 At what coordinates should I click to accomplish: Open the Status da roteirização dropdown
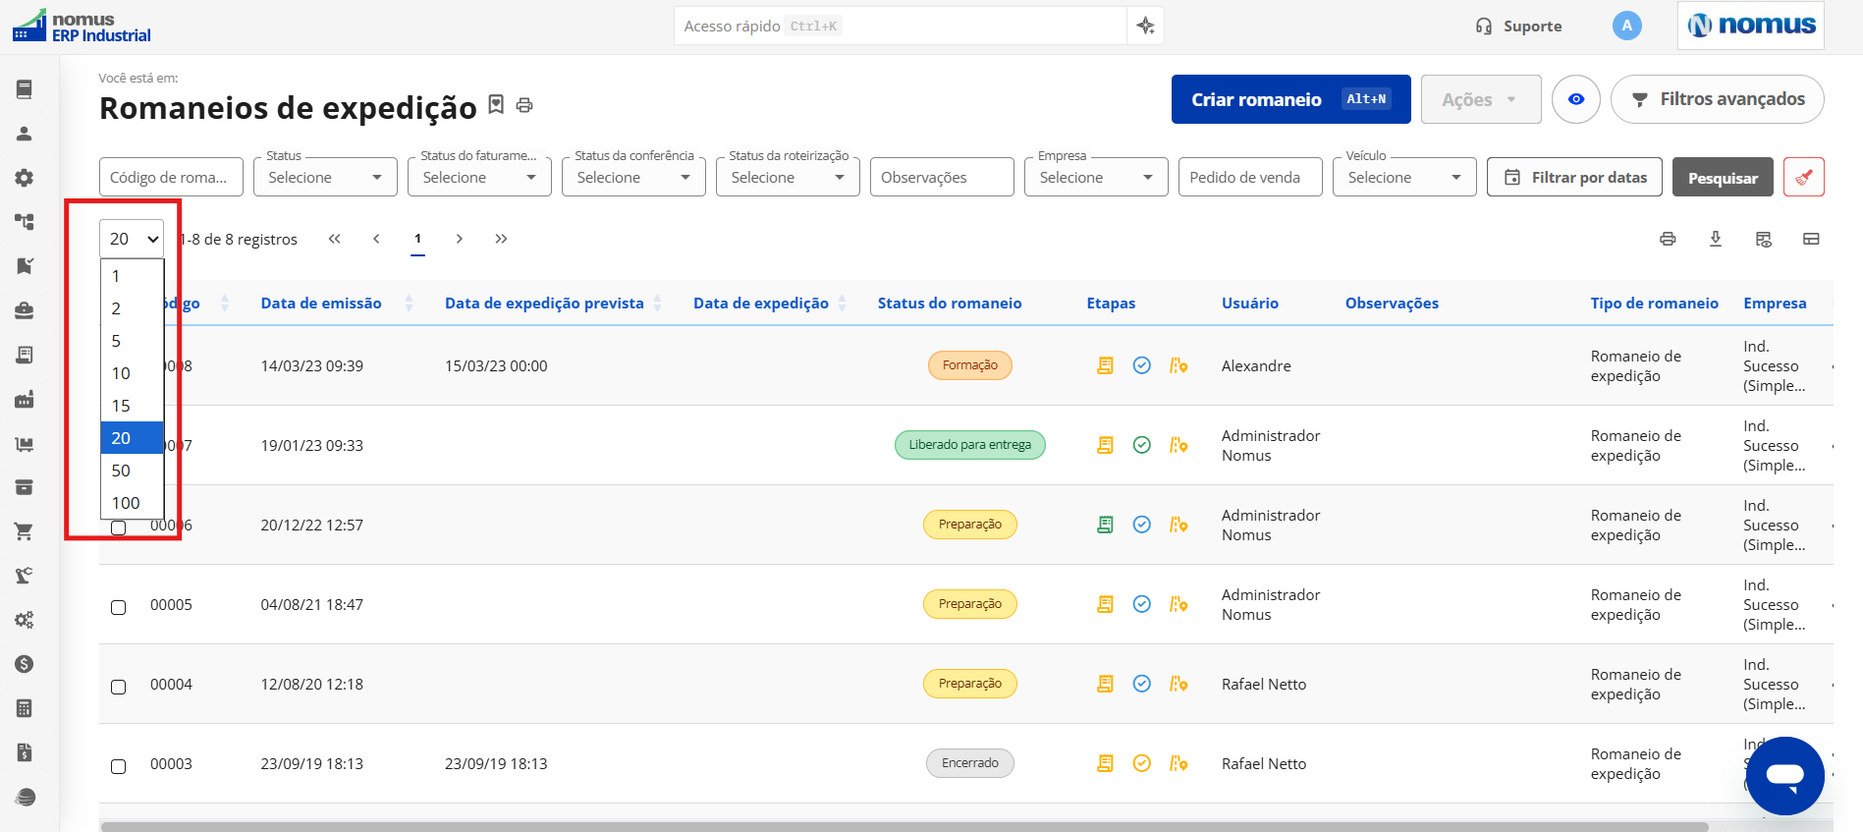click(788, 177)
